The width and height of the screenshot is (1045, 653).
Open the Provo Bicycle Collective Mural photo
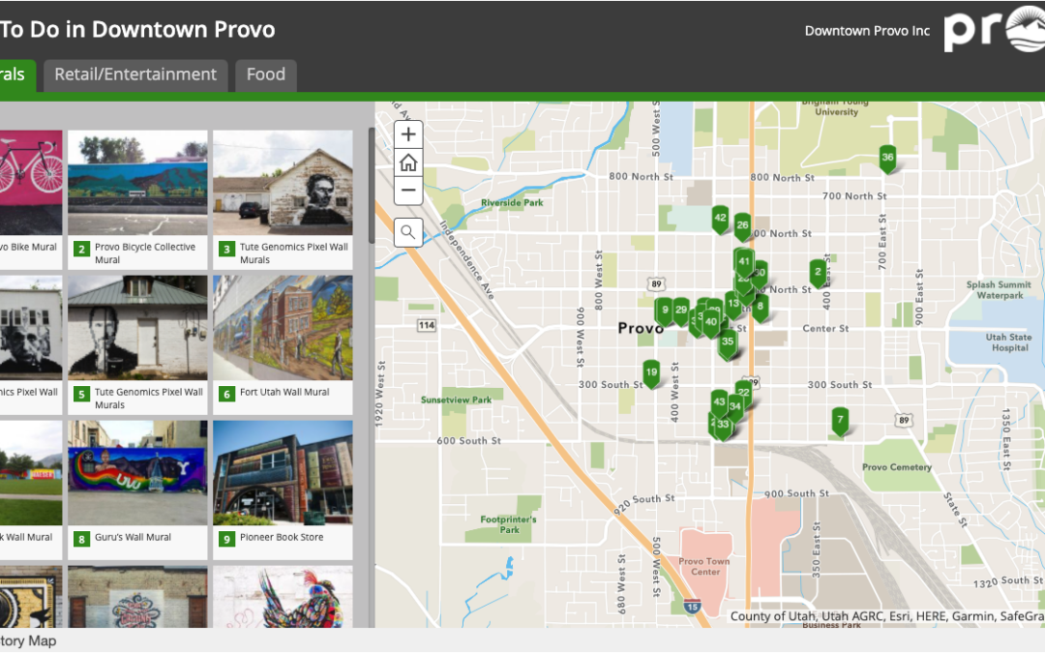pyautogui.click(x=137, y=183)
